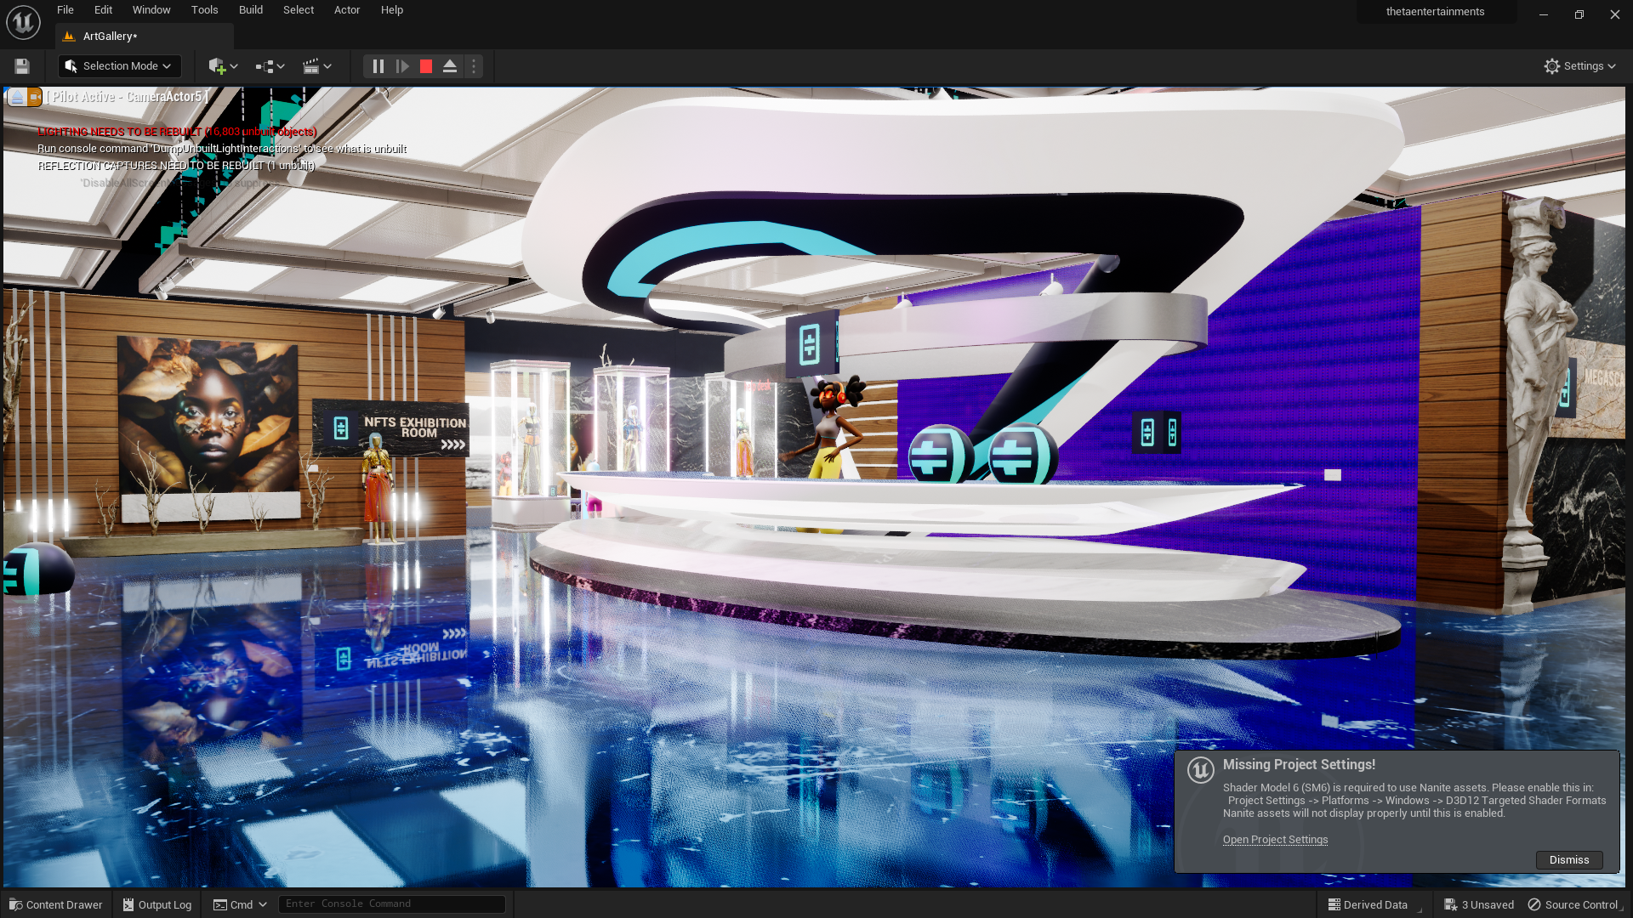Switch to the ArtGallery tab
Image resolution: width=1633 pixels, height=918 pixels.
point(110,37)
